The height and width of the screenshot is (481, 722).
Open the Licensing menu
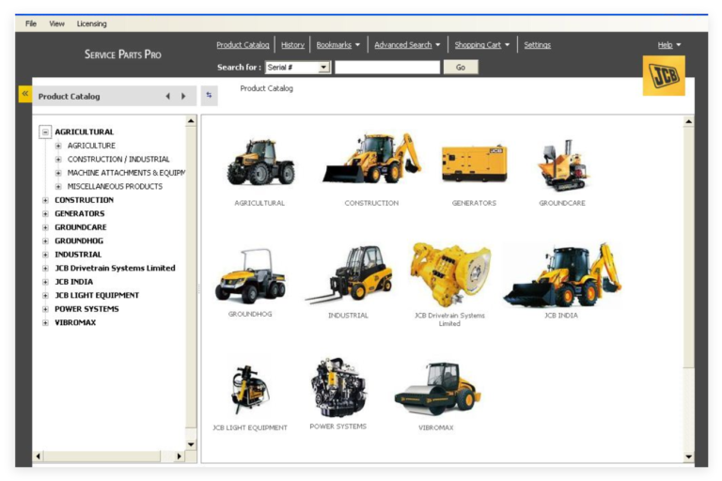coord(91,23)
